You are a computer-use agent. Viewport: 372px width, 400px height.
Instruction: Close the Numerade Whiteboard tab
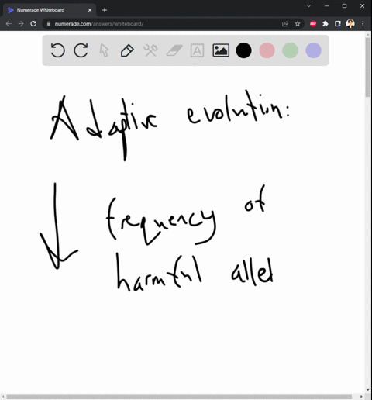pyautogui.click(x=90, y=10)
